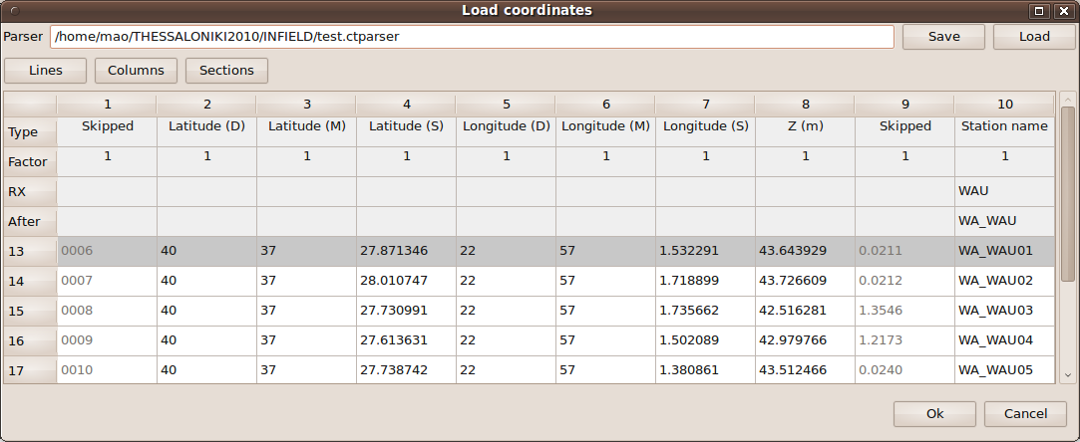Confirm with the Ok button
Screen dimensions: 1080x442
click(x=934, y=414)
